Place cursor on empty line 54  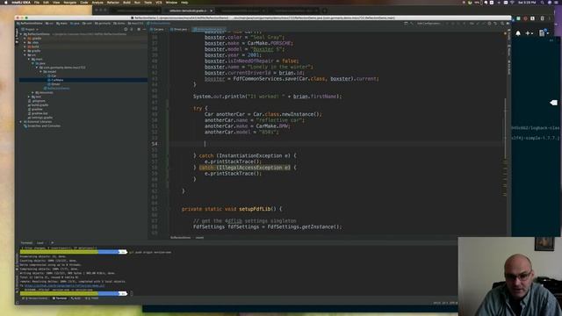(337, 144)
